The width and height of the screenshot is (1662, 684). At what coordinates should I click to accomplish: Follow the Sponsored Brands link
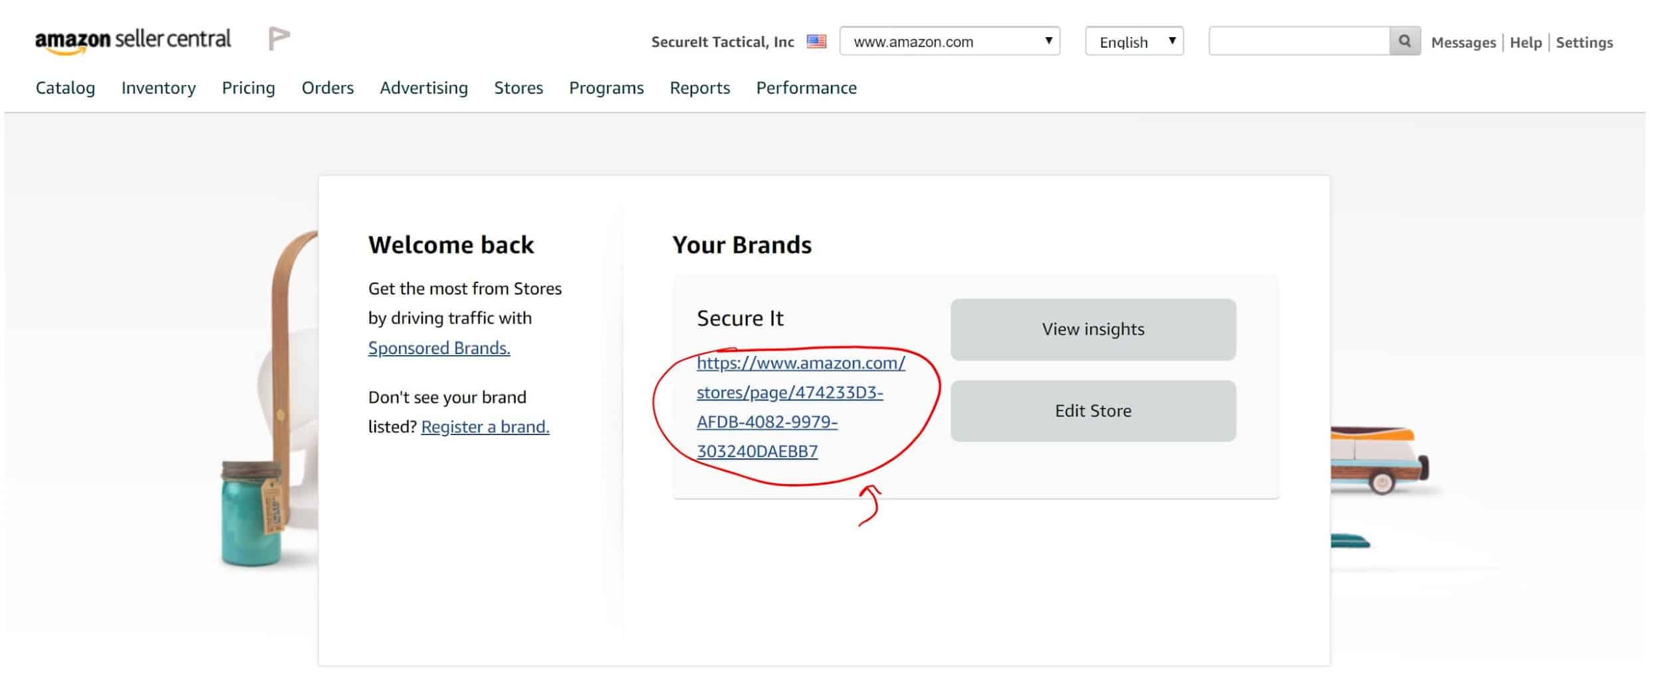(439, 348)
